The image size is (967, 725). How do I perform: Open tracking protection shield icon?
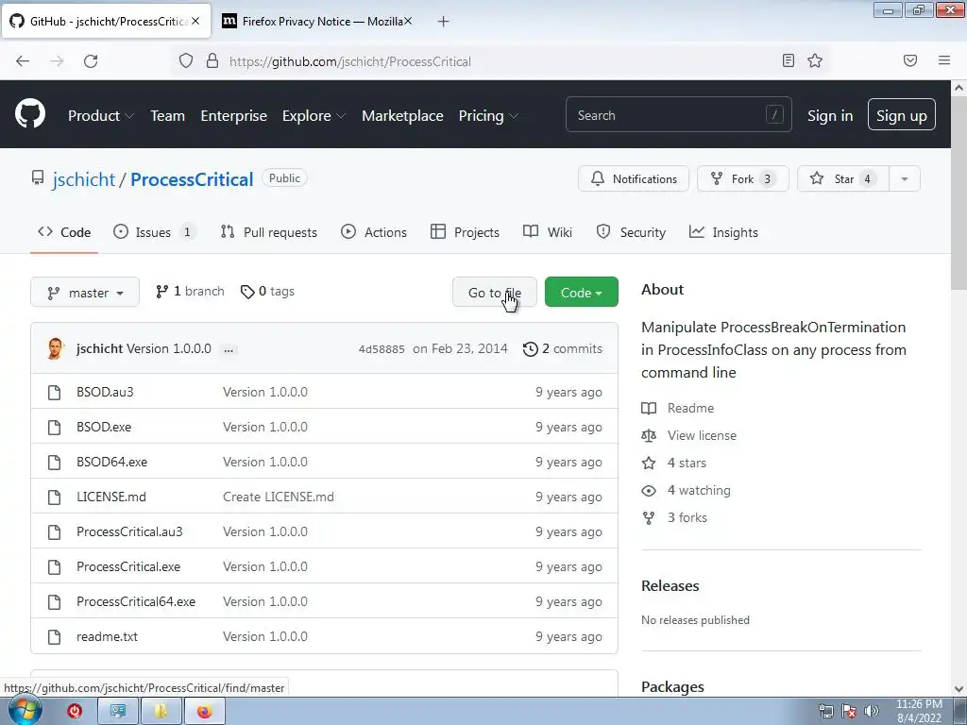point(186,60)
